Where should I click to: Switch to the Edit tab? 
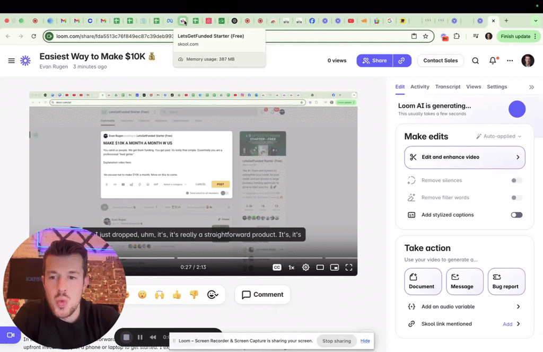(x=400, y=87)
